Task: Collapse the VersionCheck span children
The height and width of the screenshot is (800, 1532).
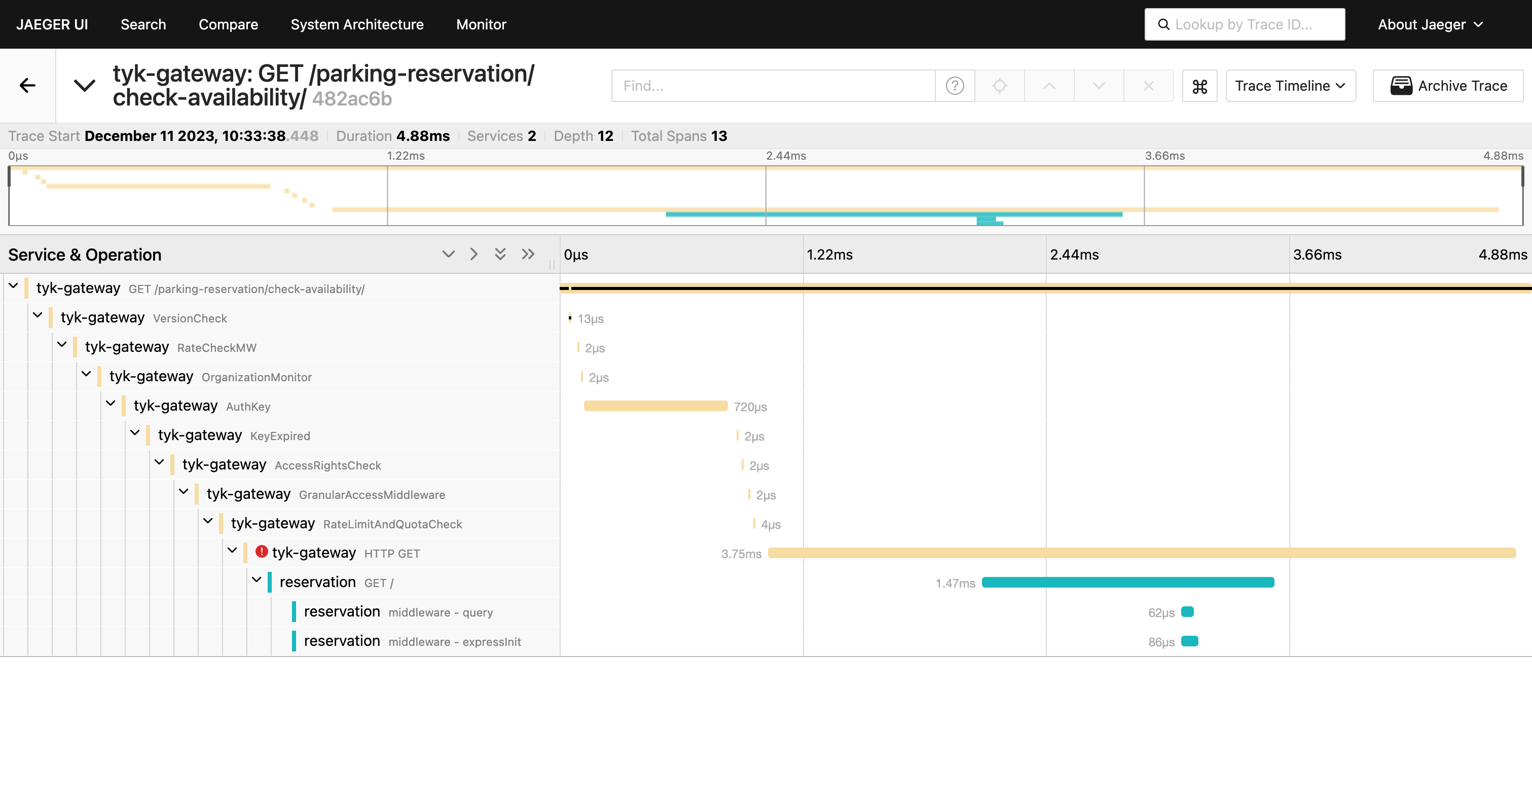Action: [38, 315]
